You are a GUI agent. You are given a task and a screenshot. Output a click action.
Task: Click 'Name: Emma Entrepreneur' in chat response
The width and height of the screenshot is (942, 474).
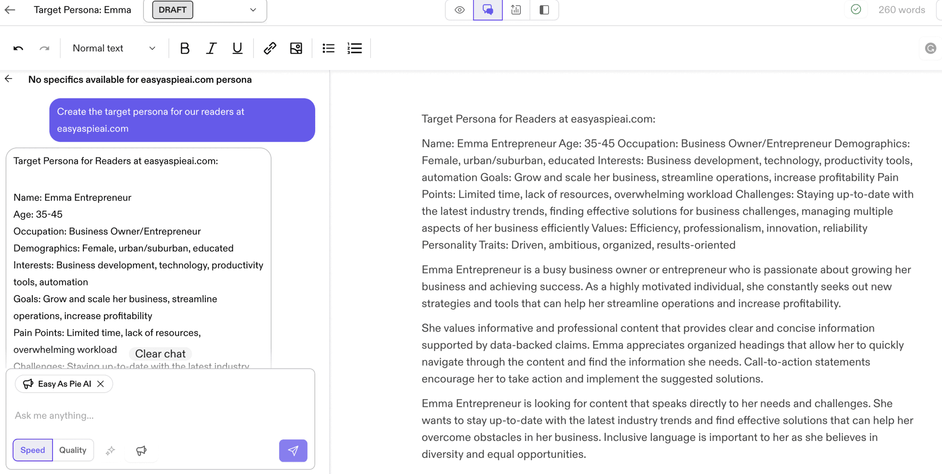pos(72,197)
